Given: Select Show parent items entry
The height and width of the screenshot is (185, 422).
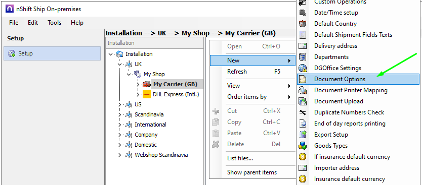Looking at the screenshot, I should point(252,172).
